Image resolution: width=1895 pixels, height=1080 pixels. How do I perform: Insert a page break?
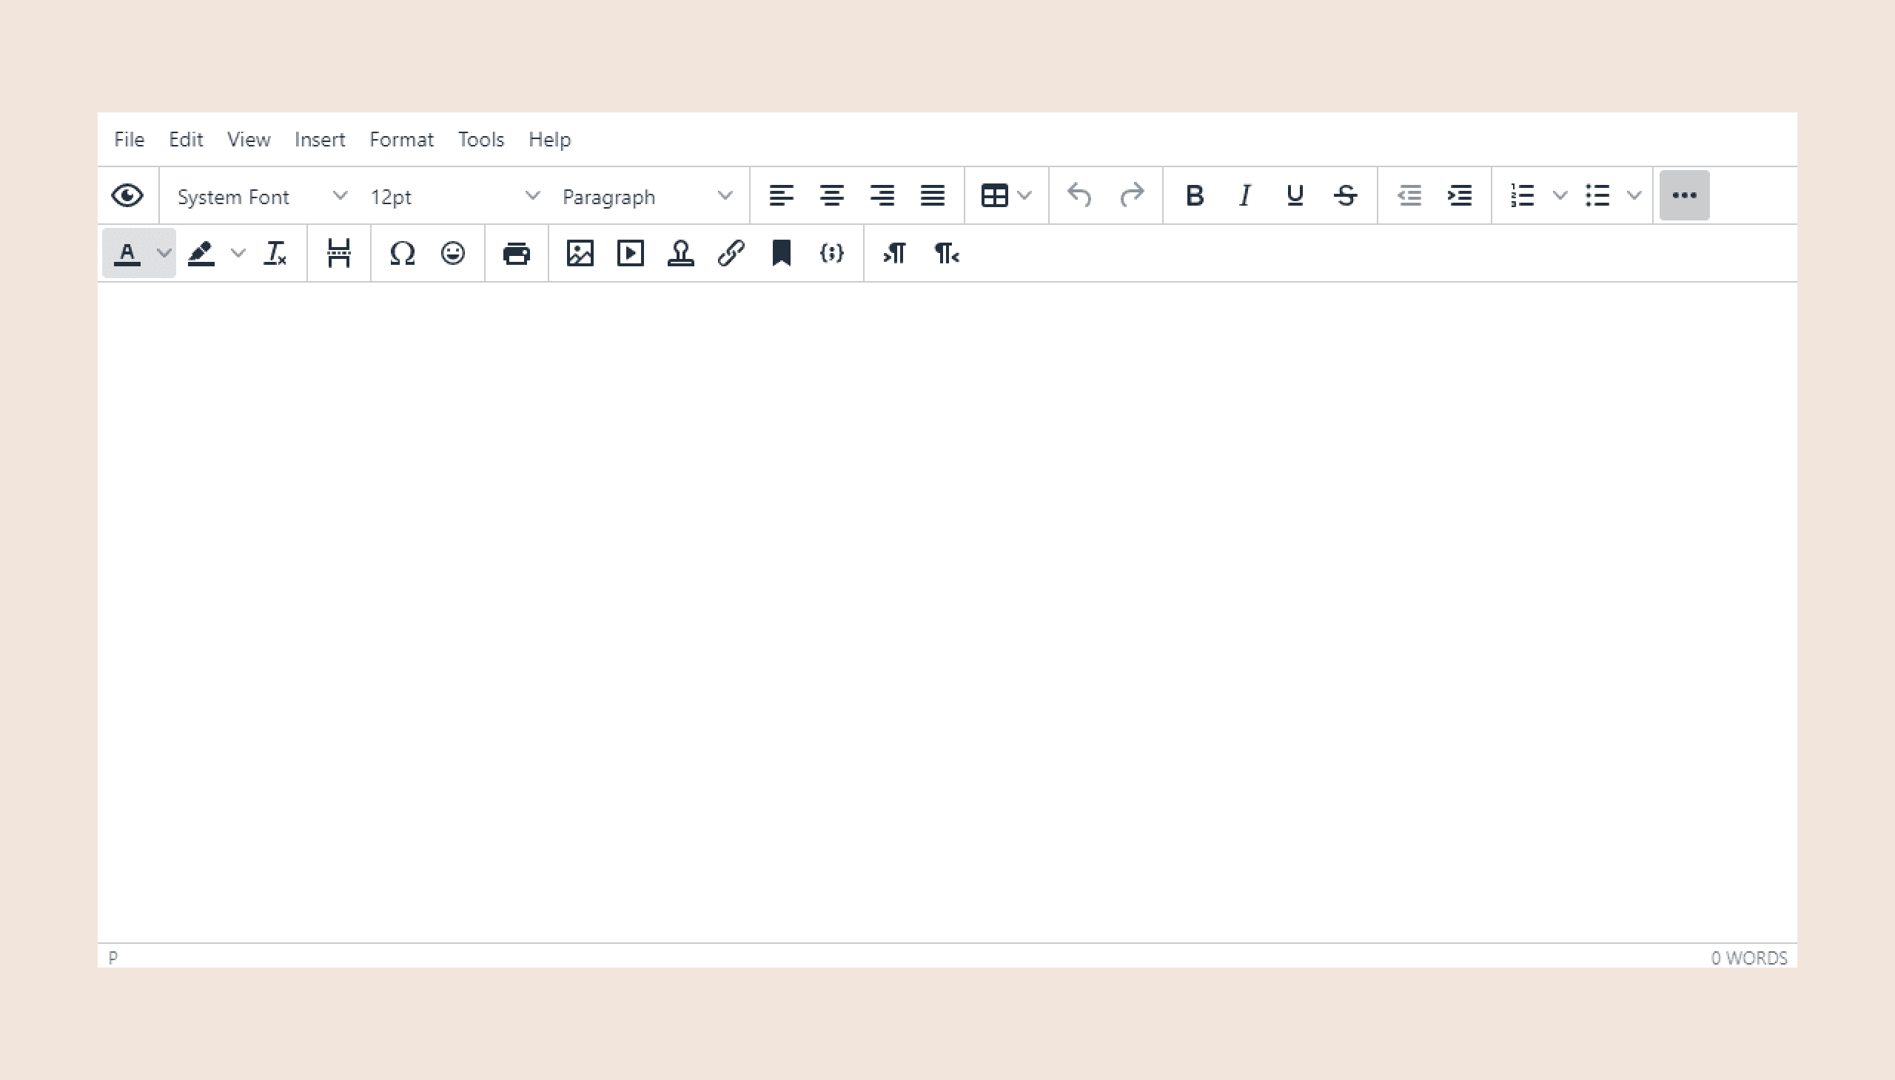[338, 254]
